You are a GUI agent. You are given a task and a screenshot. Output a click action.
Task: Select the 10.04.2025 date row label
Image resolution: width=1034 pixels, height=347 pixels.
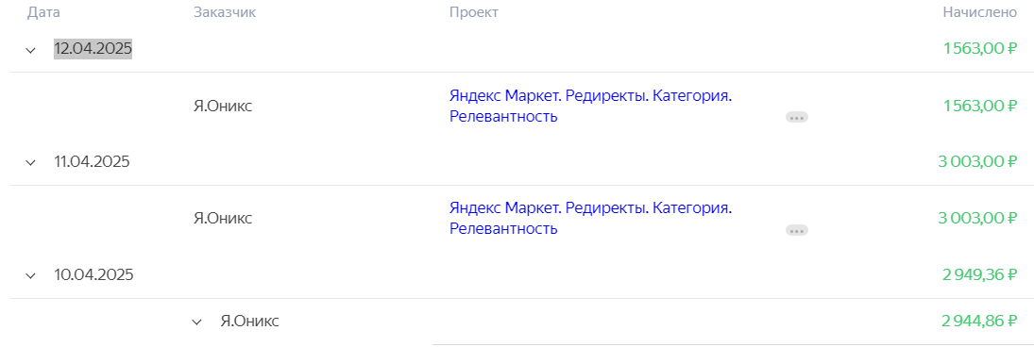(93, 274)
